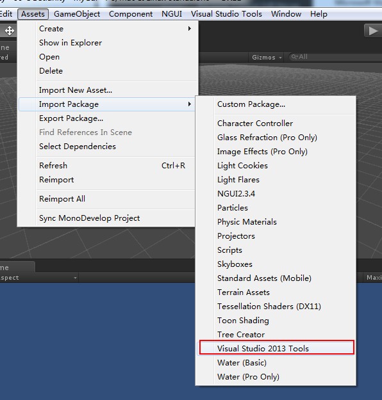Import the Particles package
The height and width of the screenshot is (400, 382).
pyautogui.click(x=276, y=207)
